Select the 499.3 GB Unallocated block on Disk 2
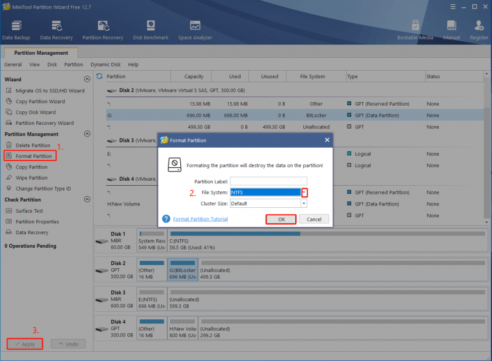The image size is (492, 361). pyautogui.click(x=343, y=269)
